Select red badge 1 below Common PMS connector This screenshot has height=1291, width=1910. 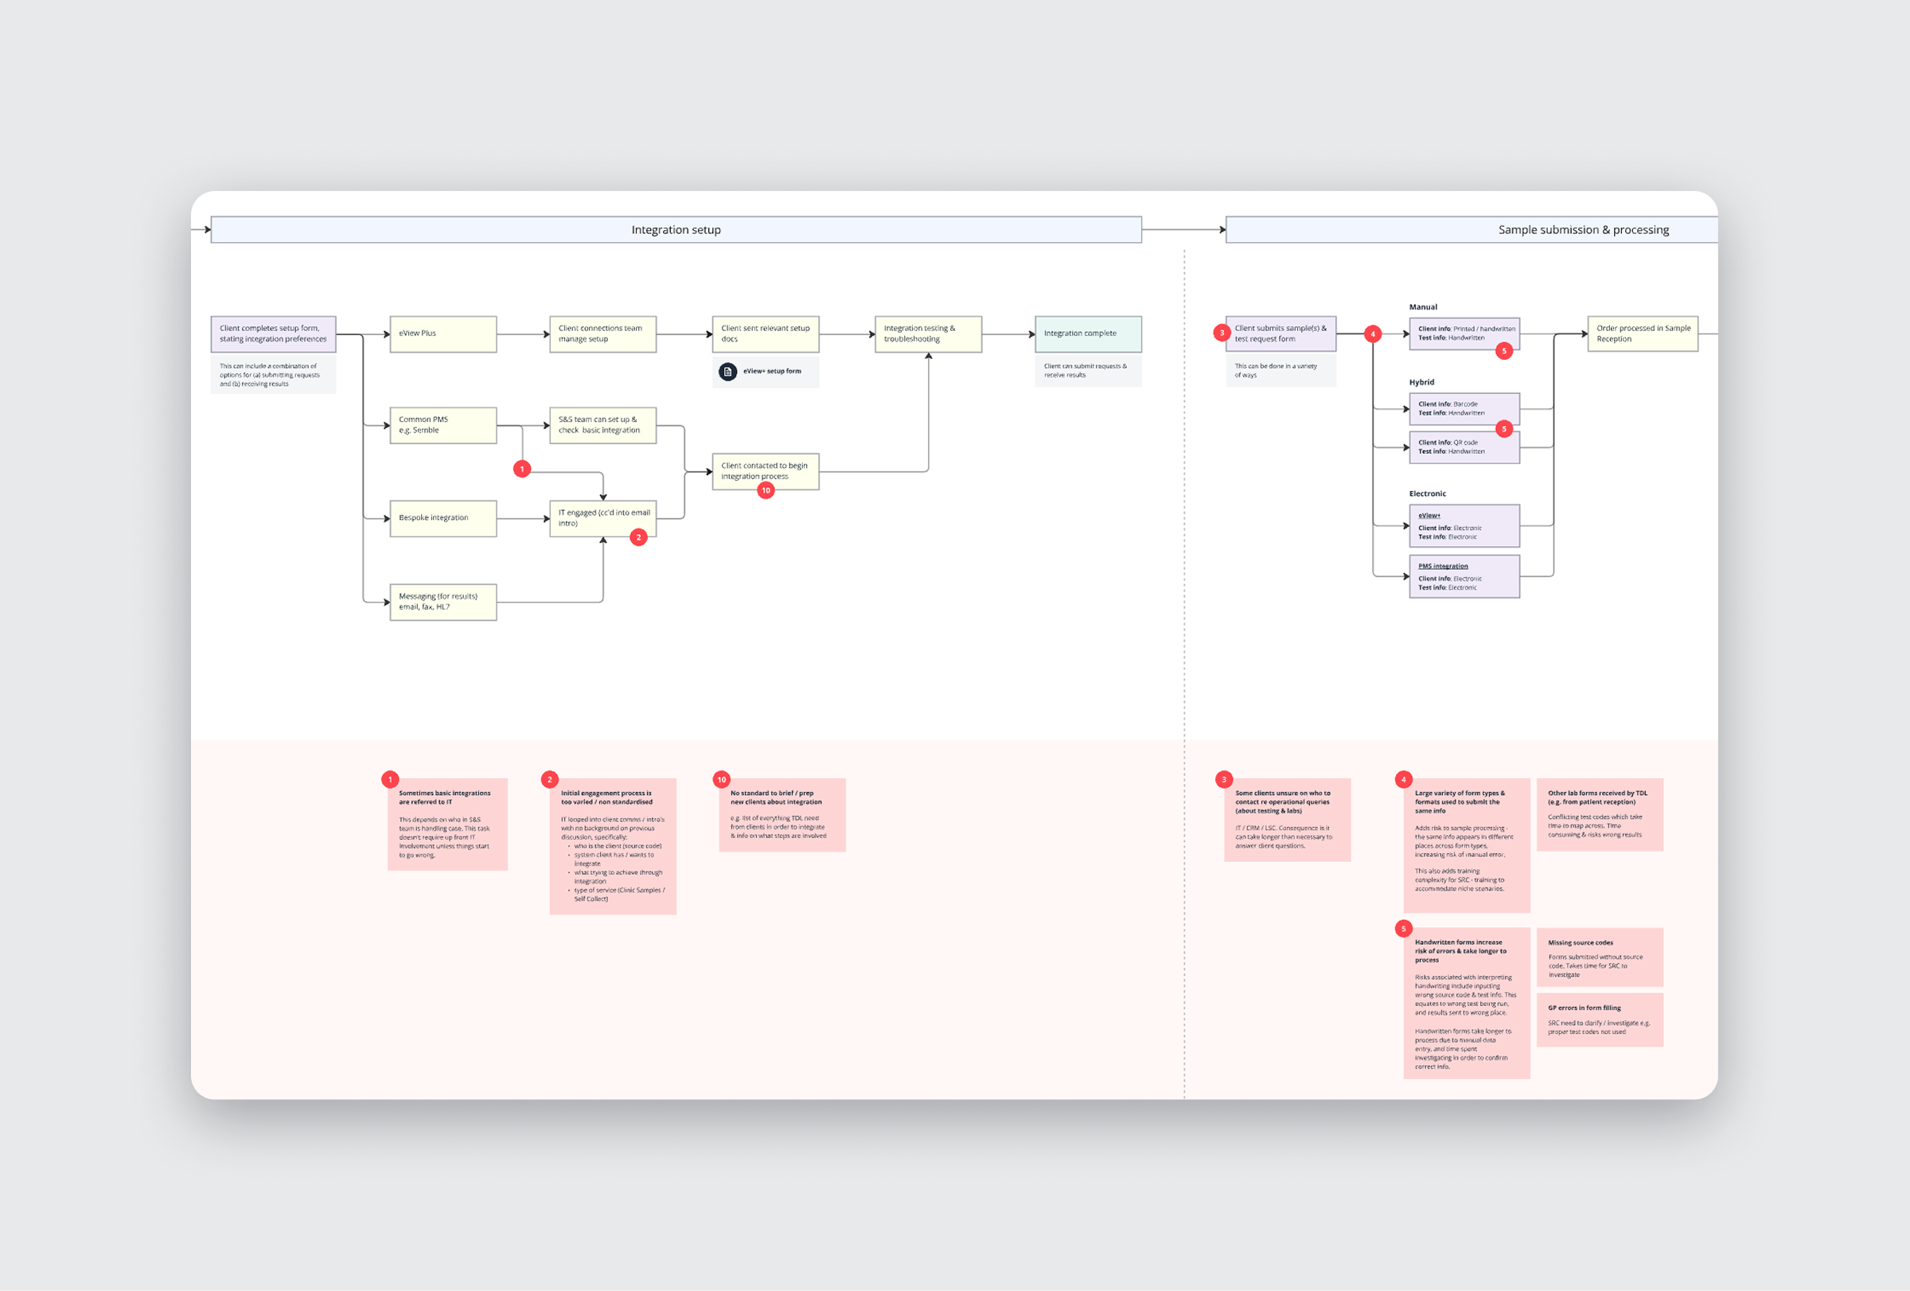[x=522, y=470]
